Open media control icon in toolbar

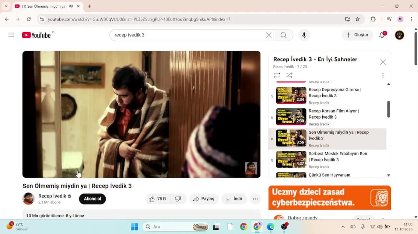point(389,19)
